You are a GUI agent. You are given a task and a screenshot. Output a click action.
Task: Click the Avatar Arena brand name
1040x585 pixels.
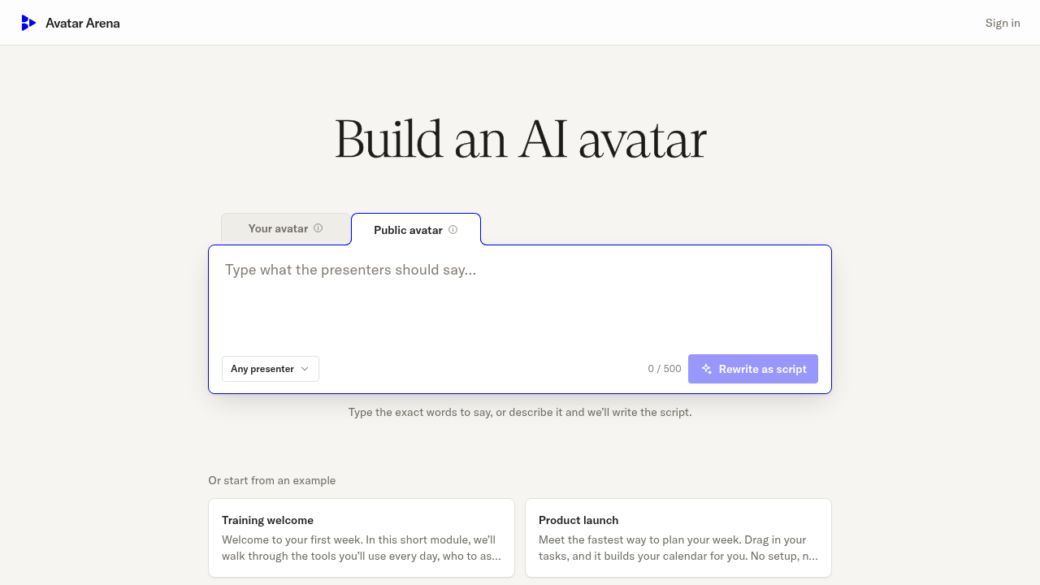tap(83, 23)
